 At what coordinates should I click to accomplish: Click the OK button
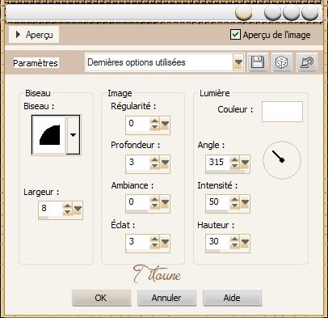pos(101,298)
